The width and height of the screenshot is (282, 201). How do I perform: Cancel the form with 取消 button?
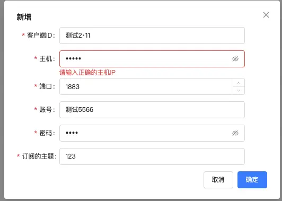(x=218, y=180)
